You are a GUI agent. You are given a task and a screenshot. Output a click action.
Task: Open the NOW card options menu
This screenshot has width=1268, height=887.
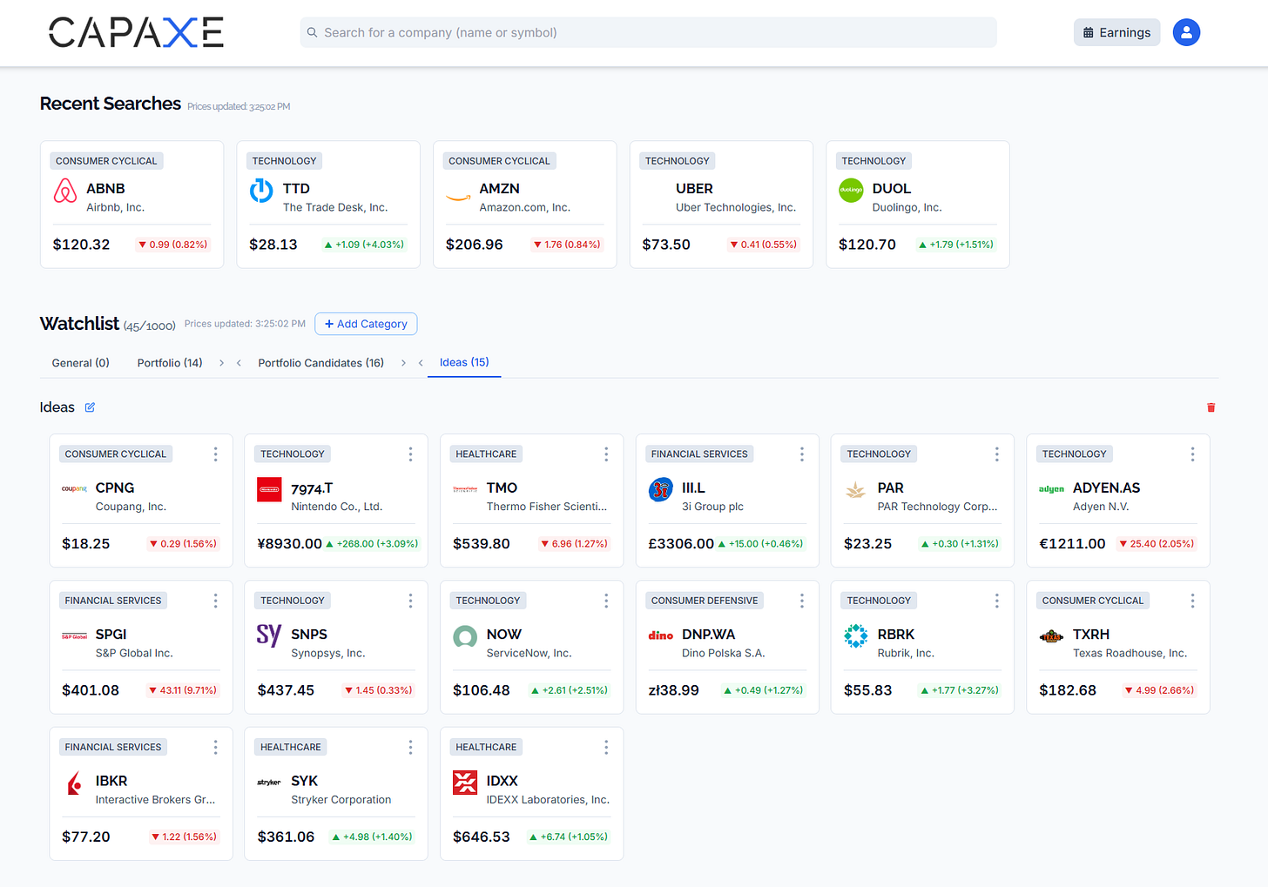click(606, 601)
